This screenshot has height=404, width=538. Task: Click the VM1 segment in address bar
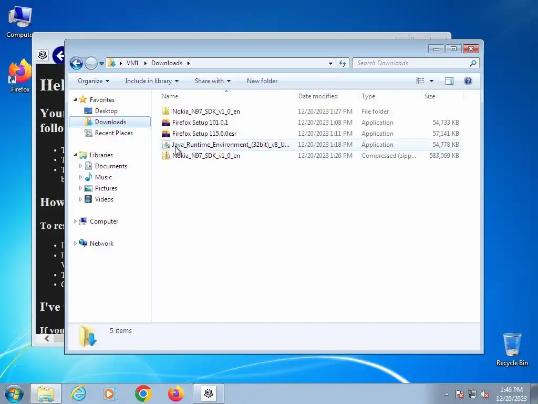click(x=132, y=63)
